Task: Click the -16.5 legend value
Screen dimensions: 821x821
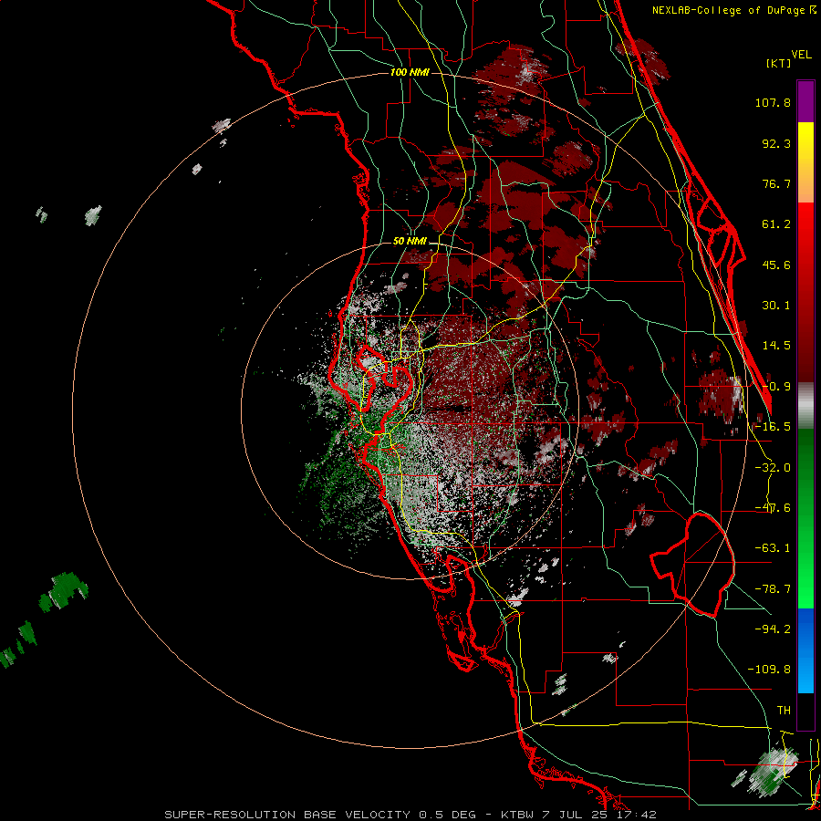Action: [773, 427]
